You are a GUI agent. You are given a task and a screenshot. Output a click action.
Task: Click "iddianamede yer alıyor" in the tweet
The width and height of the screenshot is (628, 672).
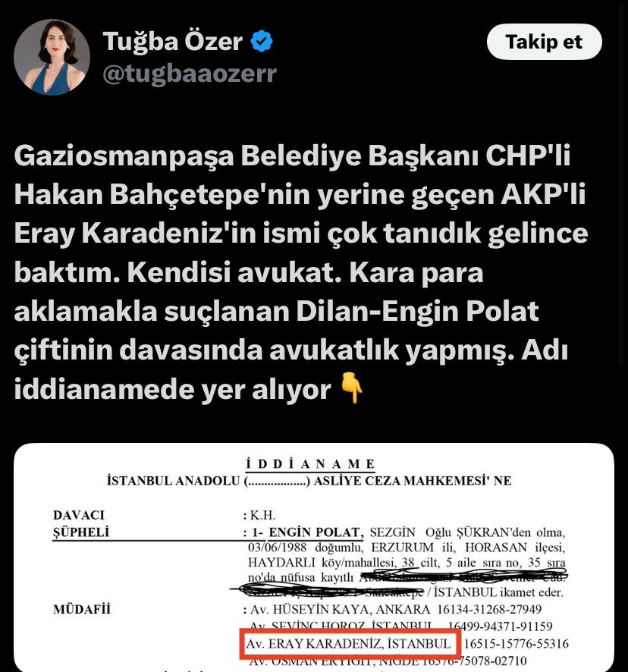172,389
